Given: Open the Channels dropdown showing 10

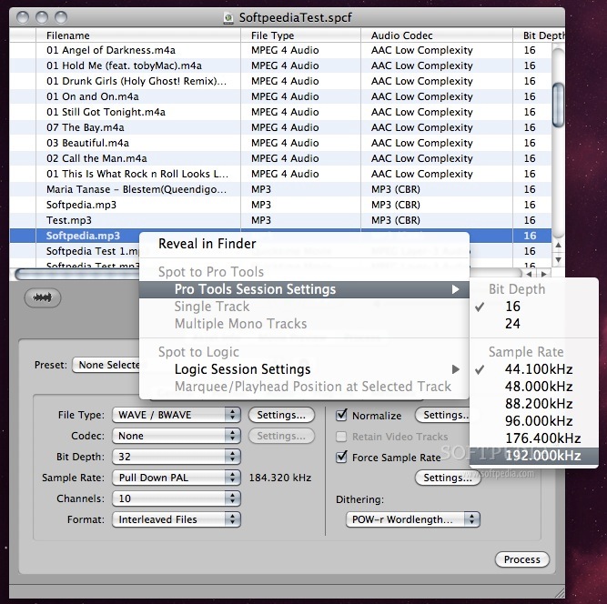Looking at the screenshot, I should pyautogui.click(x=177, y=498).
